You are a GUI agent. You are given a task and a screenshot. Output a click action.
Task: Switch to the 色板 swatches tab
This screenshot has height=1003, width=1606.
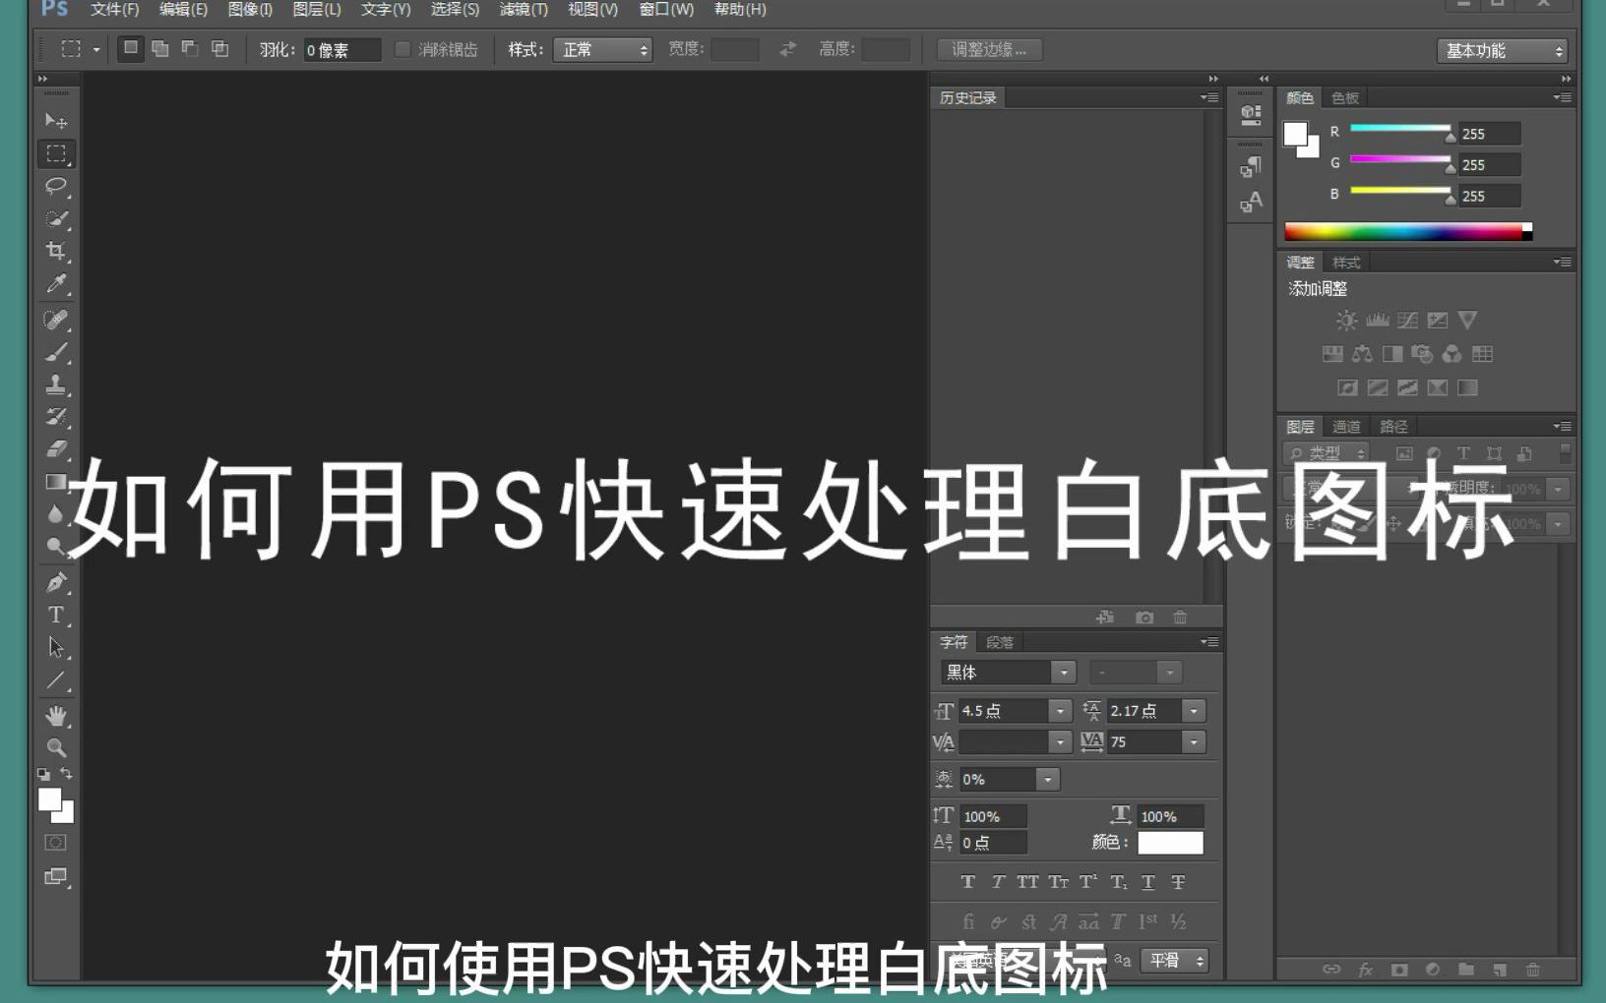tap(1345, 97)
